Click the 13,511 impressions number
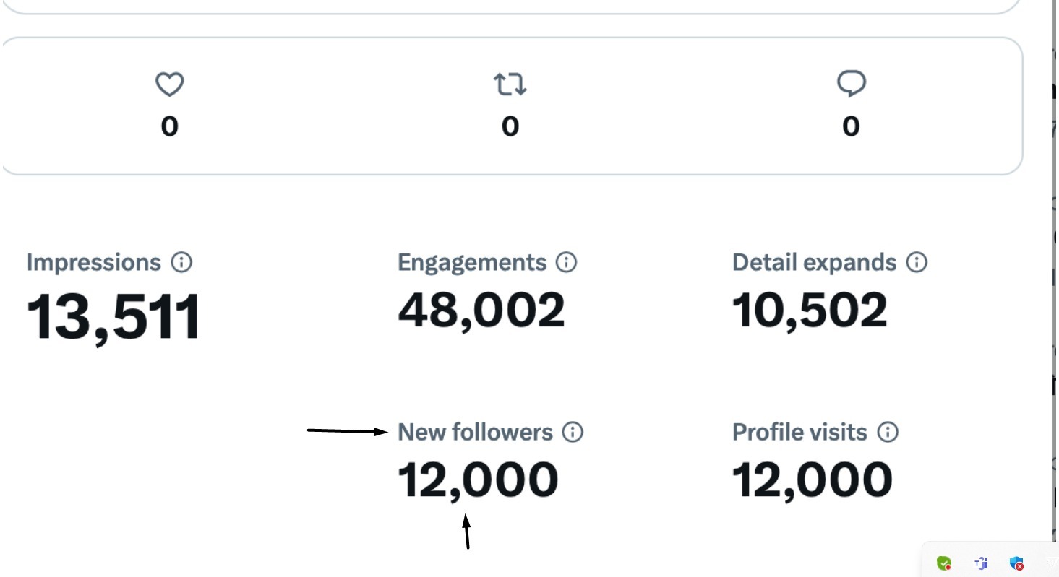Screen dimensions: 1059x577 coord(113,317)
